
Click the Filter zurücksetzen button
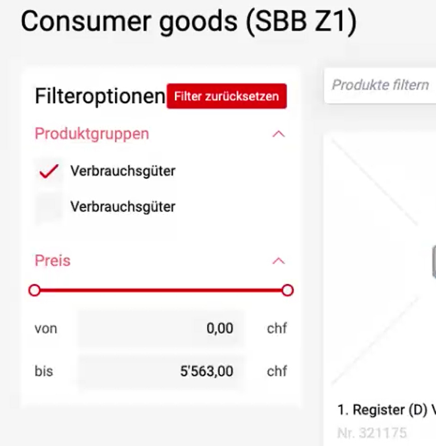(226, 96)
